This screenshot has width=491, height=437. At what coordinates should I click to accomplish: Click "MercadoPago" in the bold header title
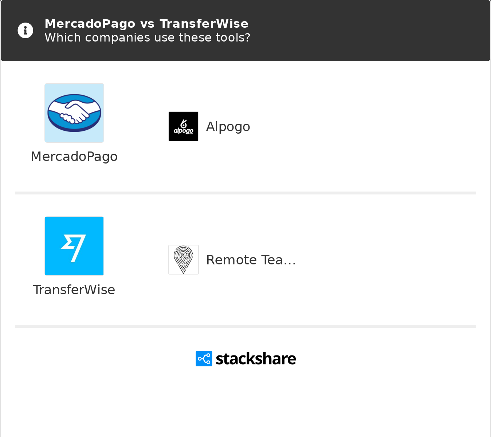tap(90, 24)
